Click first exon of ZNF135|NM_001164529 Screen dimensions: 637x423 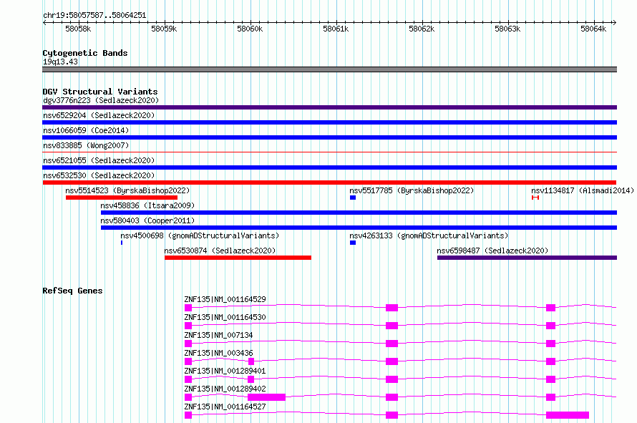tap(188, 308)
